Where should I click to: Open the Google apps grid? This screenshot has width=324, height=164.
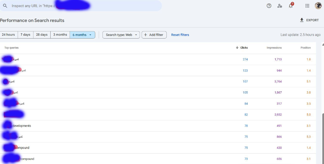tap(307, 6)
